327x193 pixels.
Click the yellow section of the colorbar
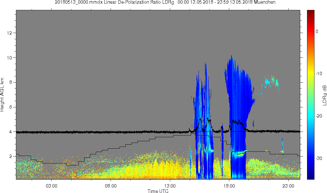click(310, 73)
